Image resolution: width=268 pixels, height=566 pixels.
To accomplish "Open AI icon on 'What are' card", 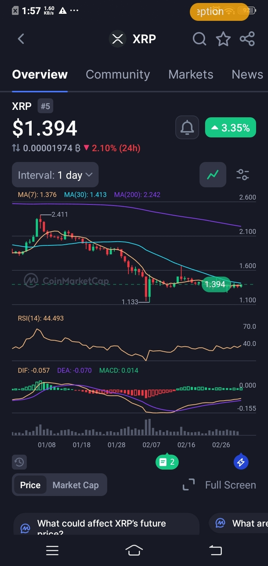I will (x=220, y=523).
